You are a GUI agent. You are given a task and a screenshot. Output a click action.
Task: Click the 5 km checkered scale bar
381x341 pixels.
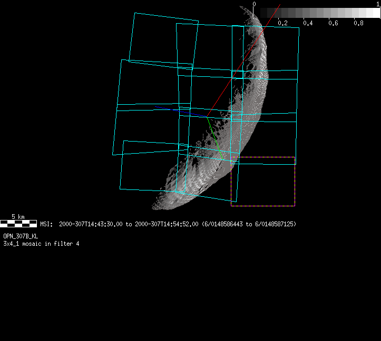tap(18, 224)
